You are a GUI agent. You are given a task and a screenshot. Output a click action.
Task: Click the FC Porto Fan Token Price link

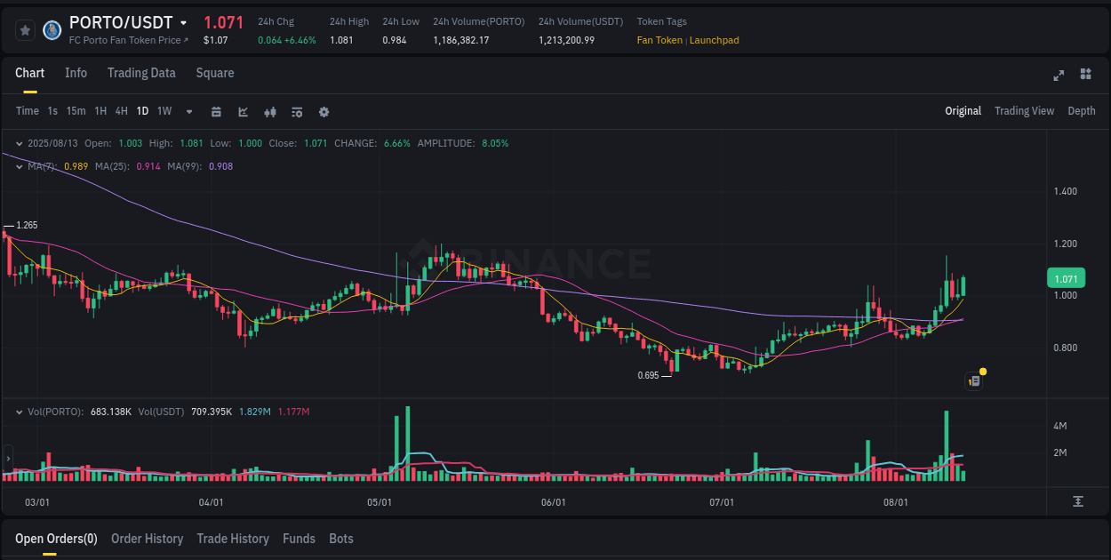tap(126, 40)
